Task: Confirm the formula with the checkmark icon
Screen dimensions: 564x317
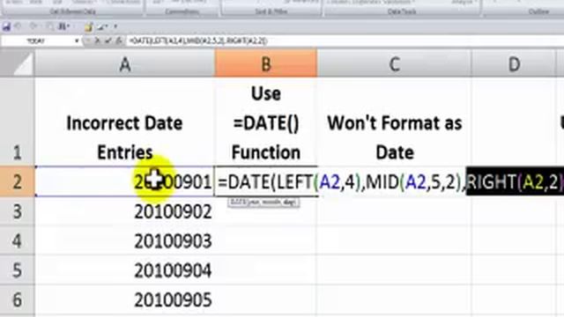Action: point(108,41)
